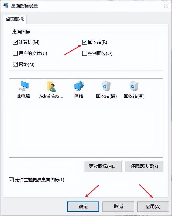Open the 更改图标(H)... dialog button
The image size is (172, 216).
[x=103, y=167]
